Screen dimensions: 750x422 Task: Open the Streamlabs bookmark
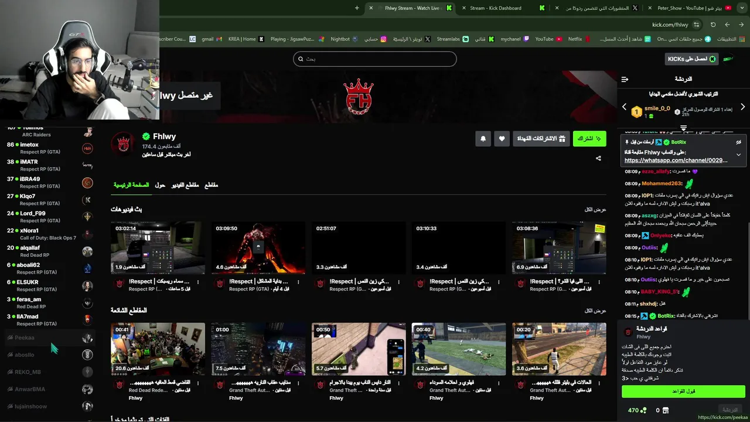coord(452,39)
